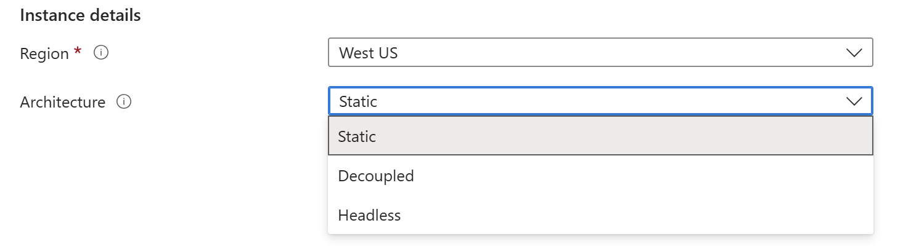
Task: Click the Architecture field label
Action: [x=63, y=103]
